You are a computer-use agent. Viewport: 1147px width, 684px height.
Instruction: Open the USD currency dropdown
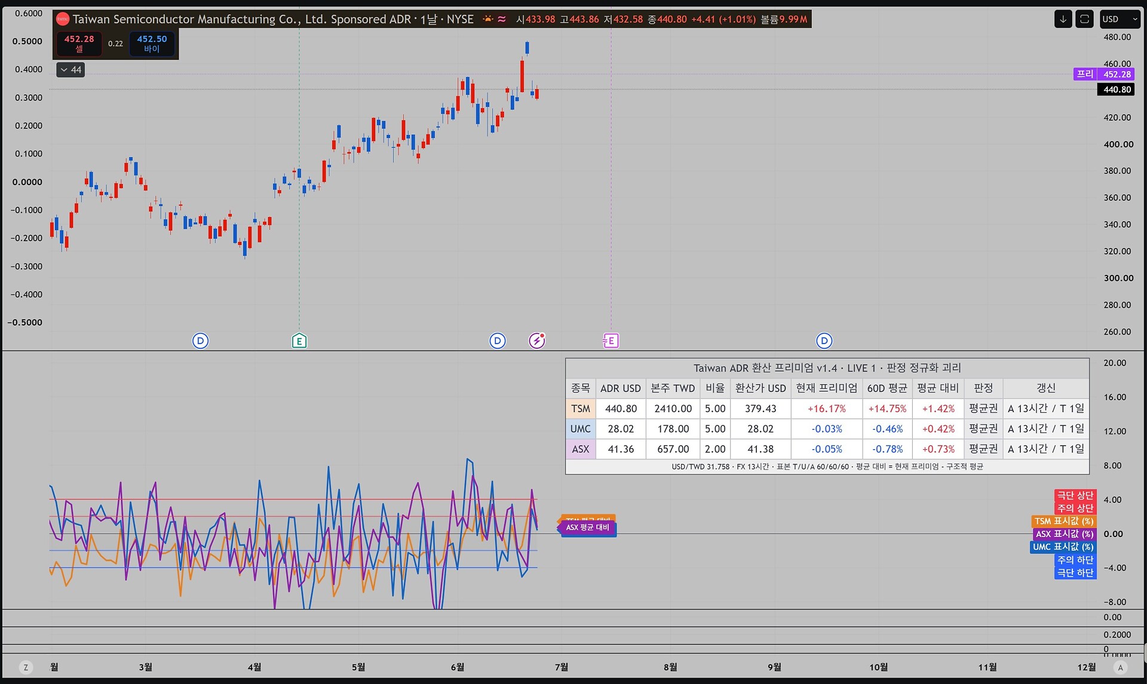tap(1120, 19)
